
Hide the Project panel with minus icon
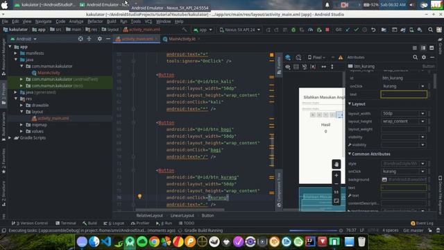(x=108, y=39)
